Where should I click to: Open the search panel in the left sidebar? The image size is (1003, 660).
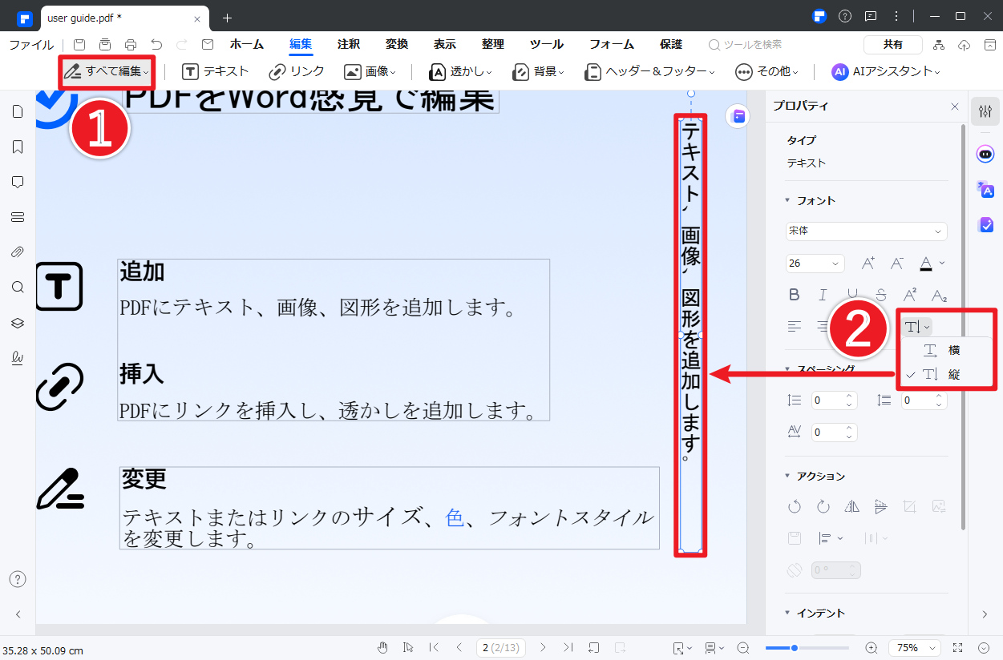pos(18,288)
